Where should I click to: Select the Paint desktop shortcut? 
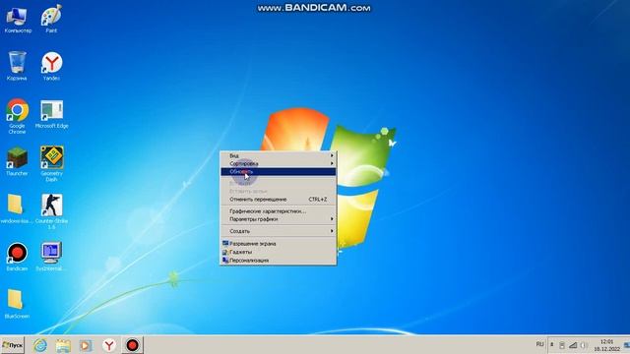coord(51,20)
